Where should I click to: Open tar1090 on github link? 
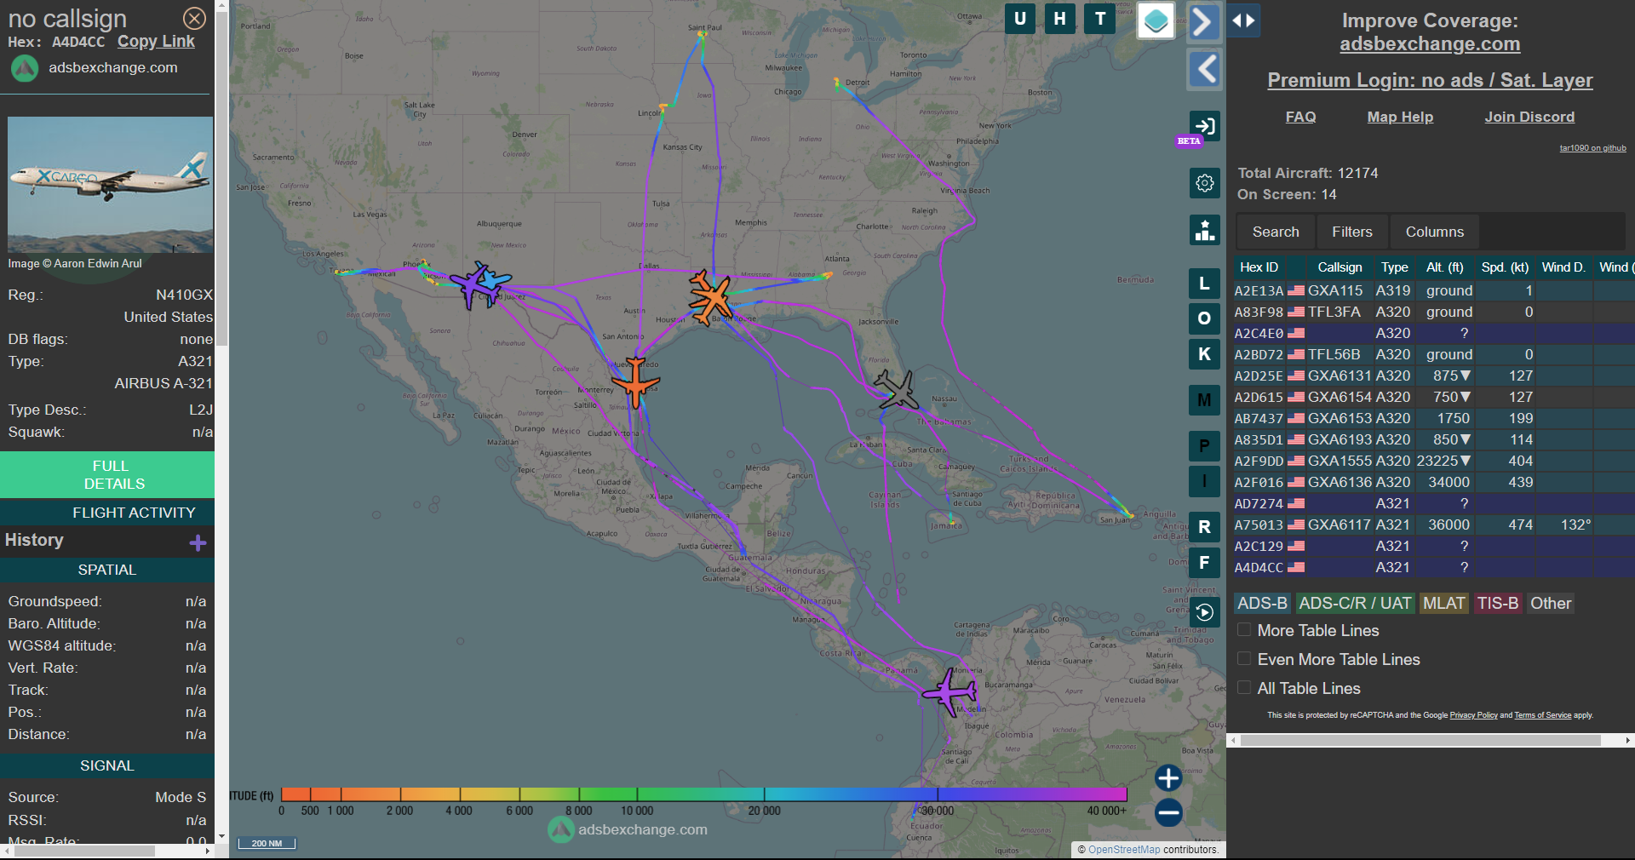1592,148
